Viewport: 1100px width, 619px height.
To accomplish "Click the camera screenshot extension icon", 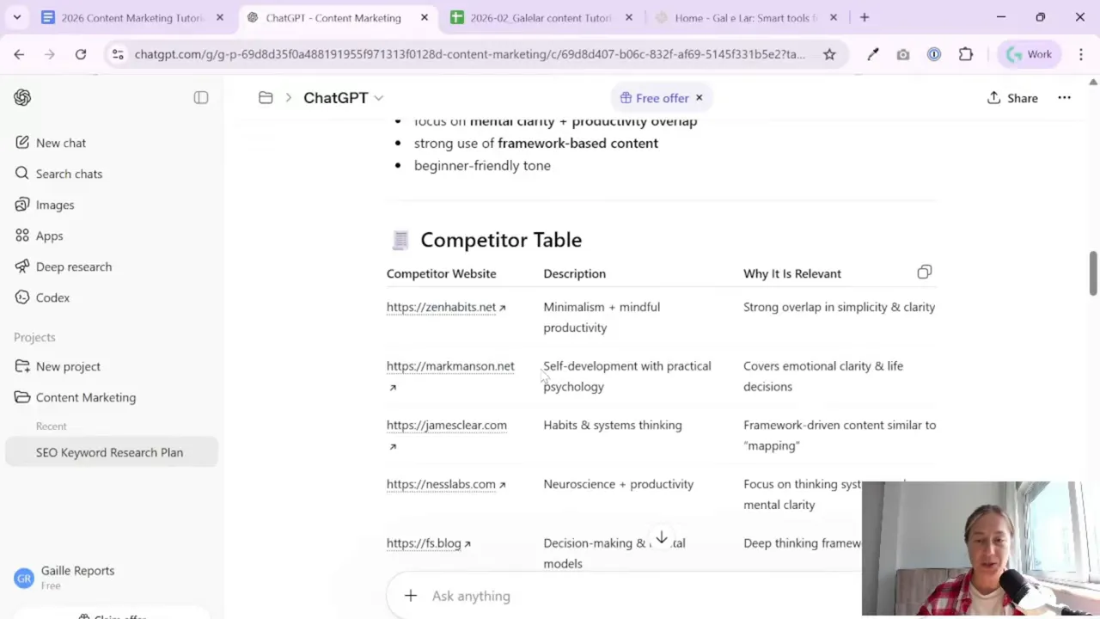I will tap(903, 54).
